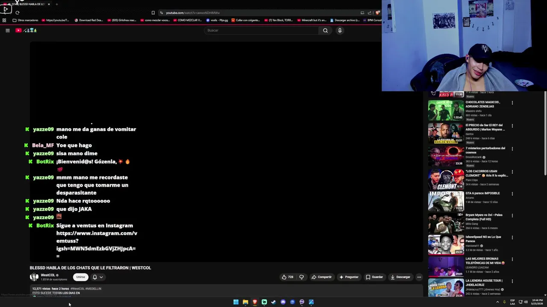
Task: Open Steam from the taskbar
Action: coord(273,302)
